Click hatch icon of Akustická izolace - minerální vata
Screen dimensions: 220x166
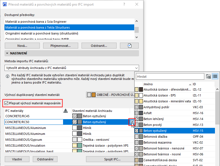tap(136, 101)
